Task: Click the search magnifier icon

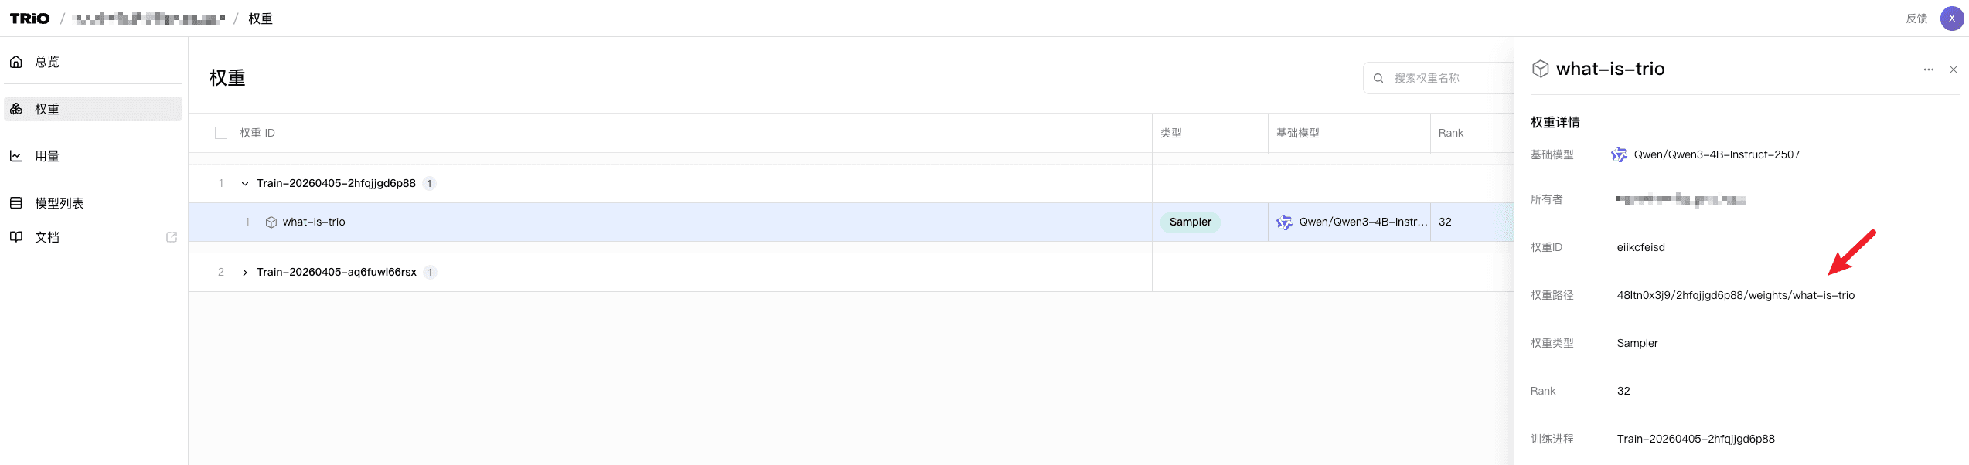Action: point(1378,78)
